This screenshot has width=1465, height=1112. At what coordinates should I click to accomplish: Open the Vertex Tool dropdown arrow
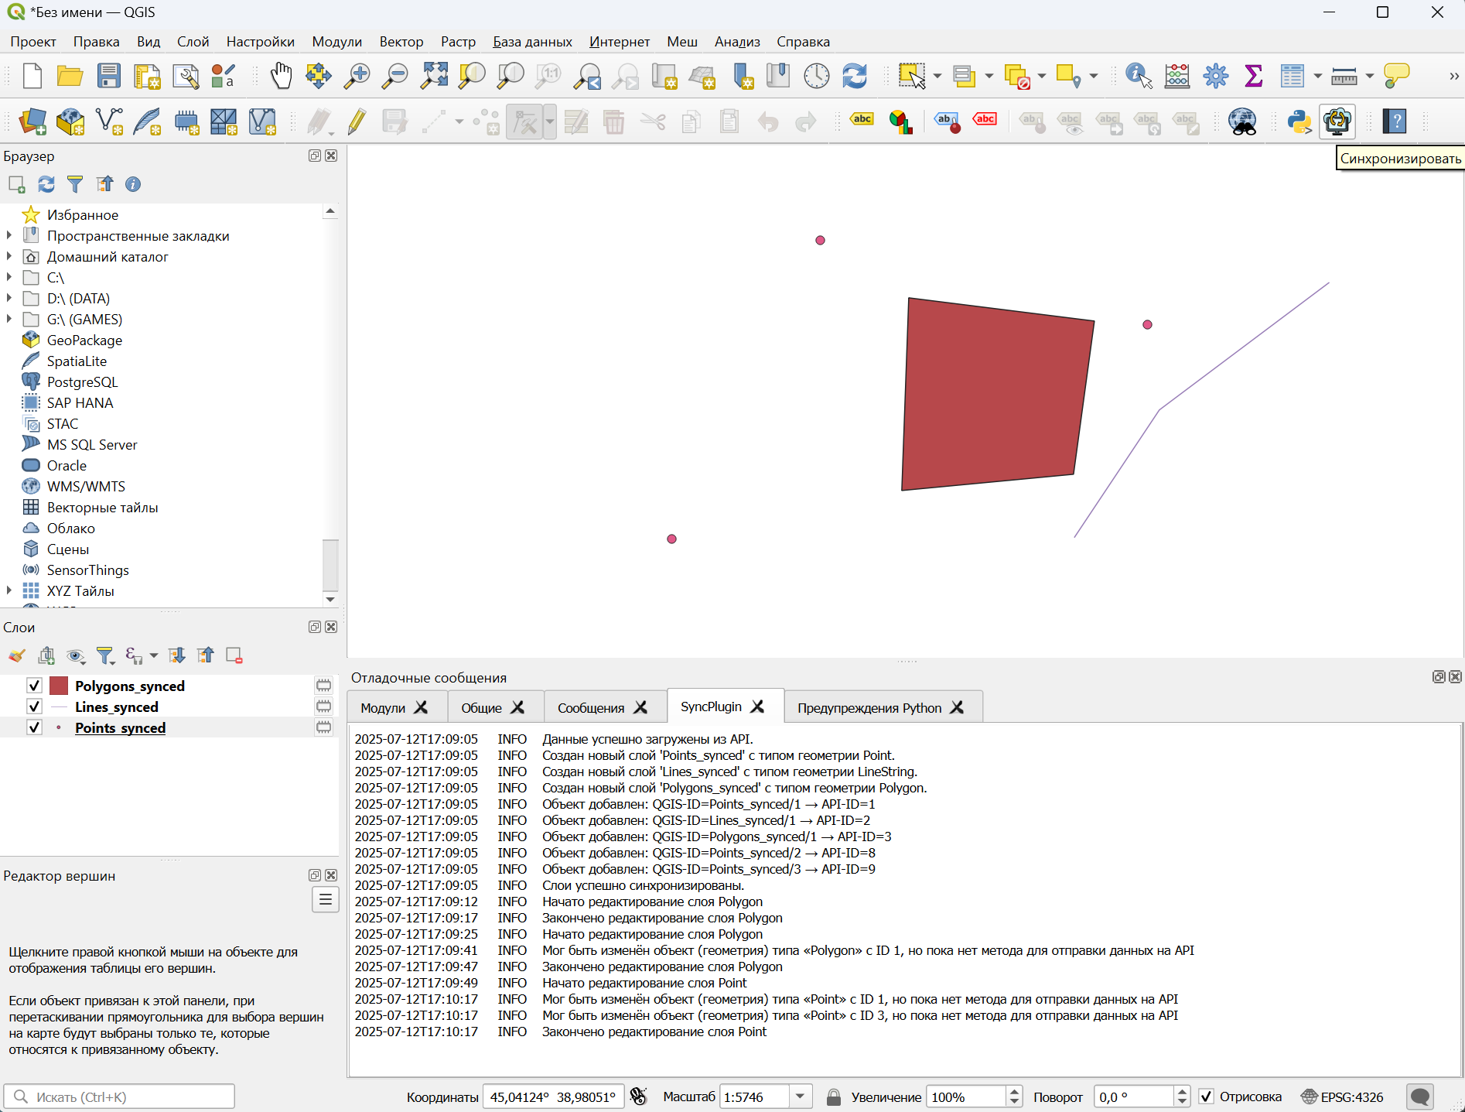[550, 121]
